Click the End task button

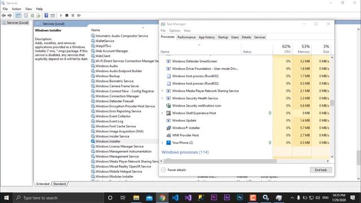pyautogui.click(x=321, y=170)
